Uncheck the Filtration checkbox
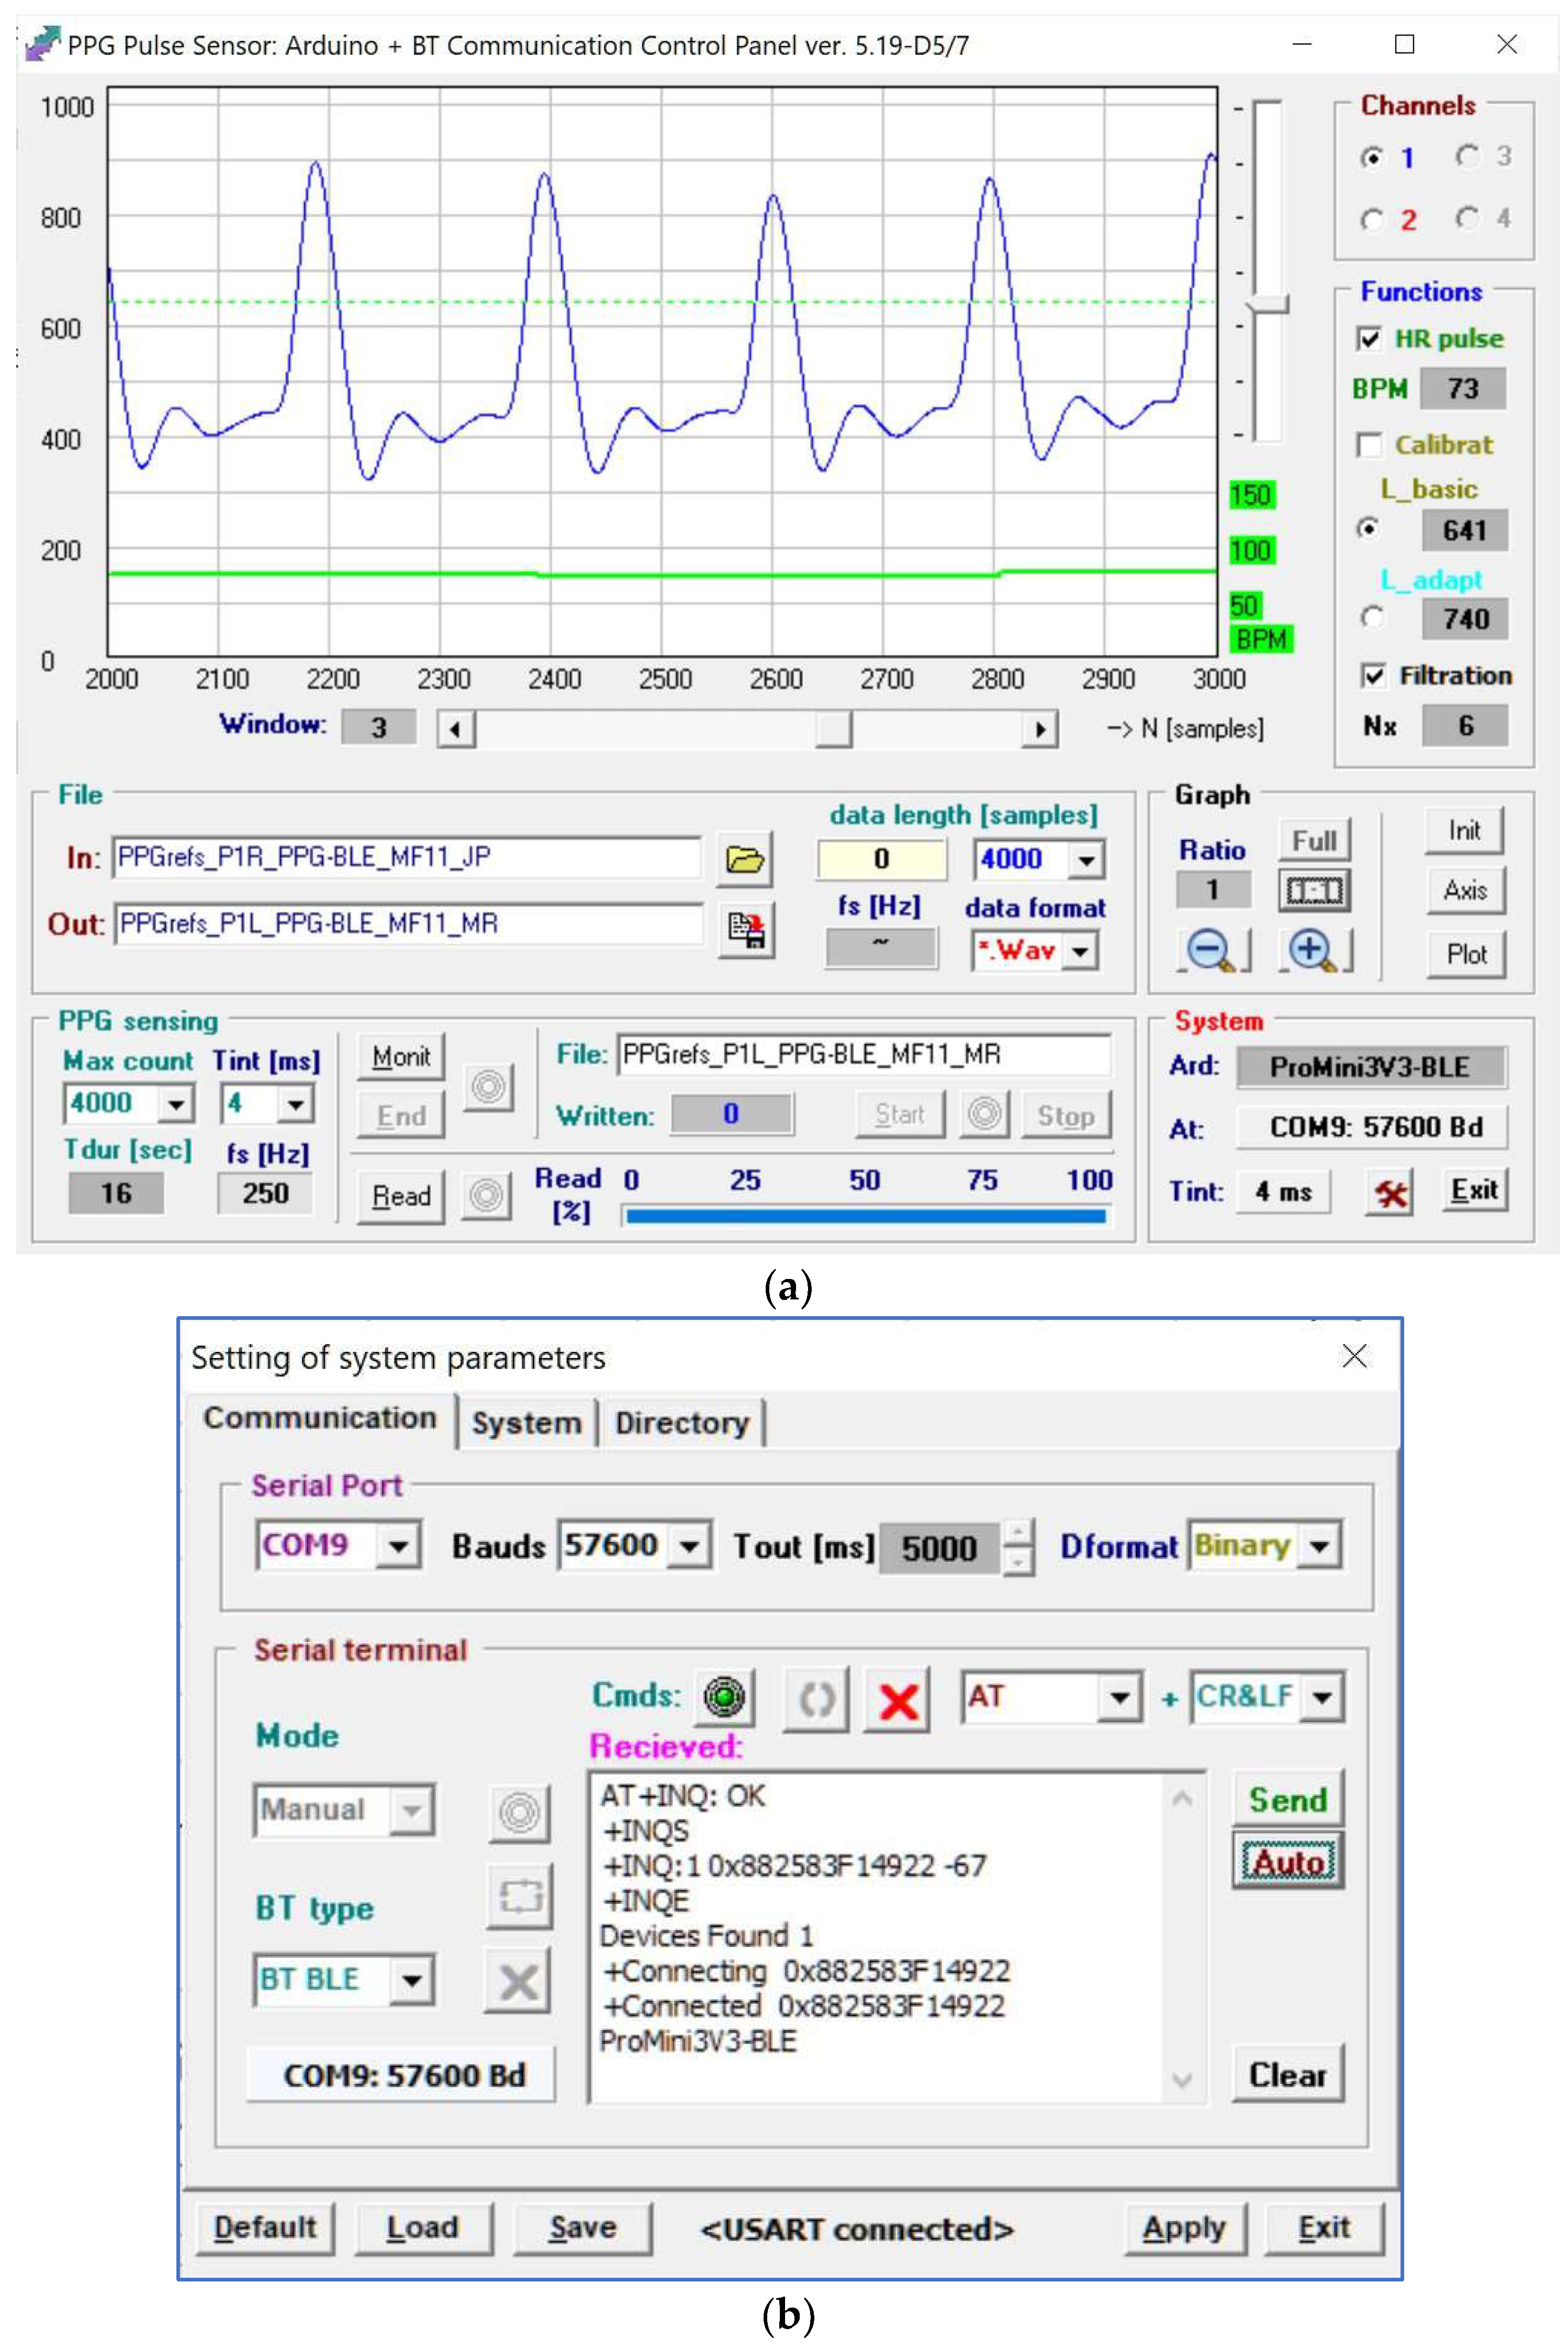This screenshot has height=2349, width=1568. click(1373, 675)
